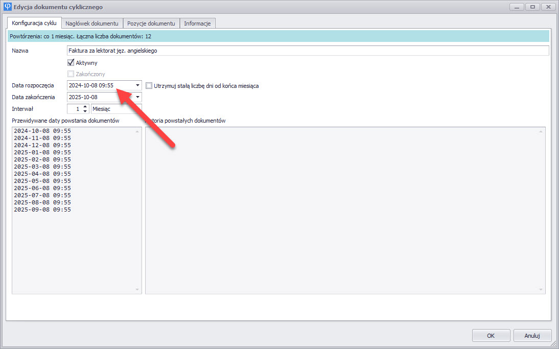
Task: Go to the Informacje tab
Action: tap(197, 24)
